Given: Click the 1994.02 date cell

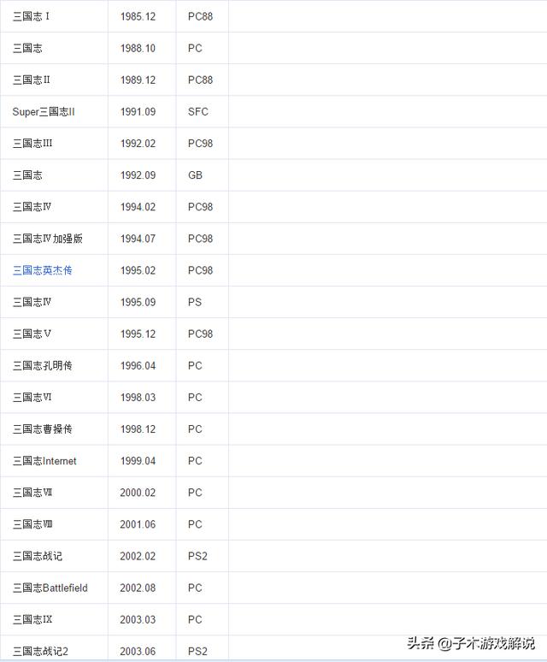Looking at the screenshot, I should (138, 207).
